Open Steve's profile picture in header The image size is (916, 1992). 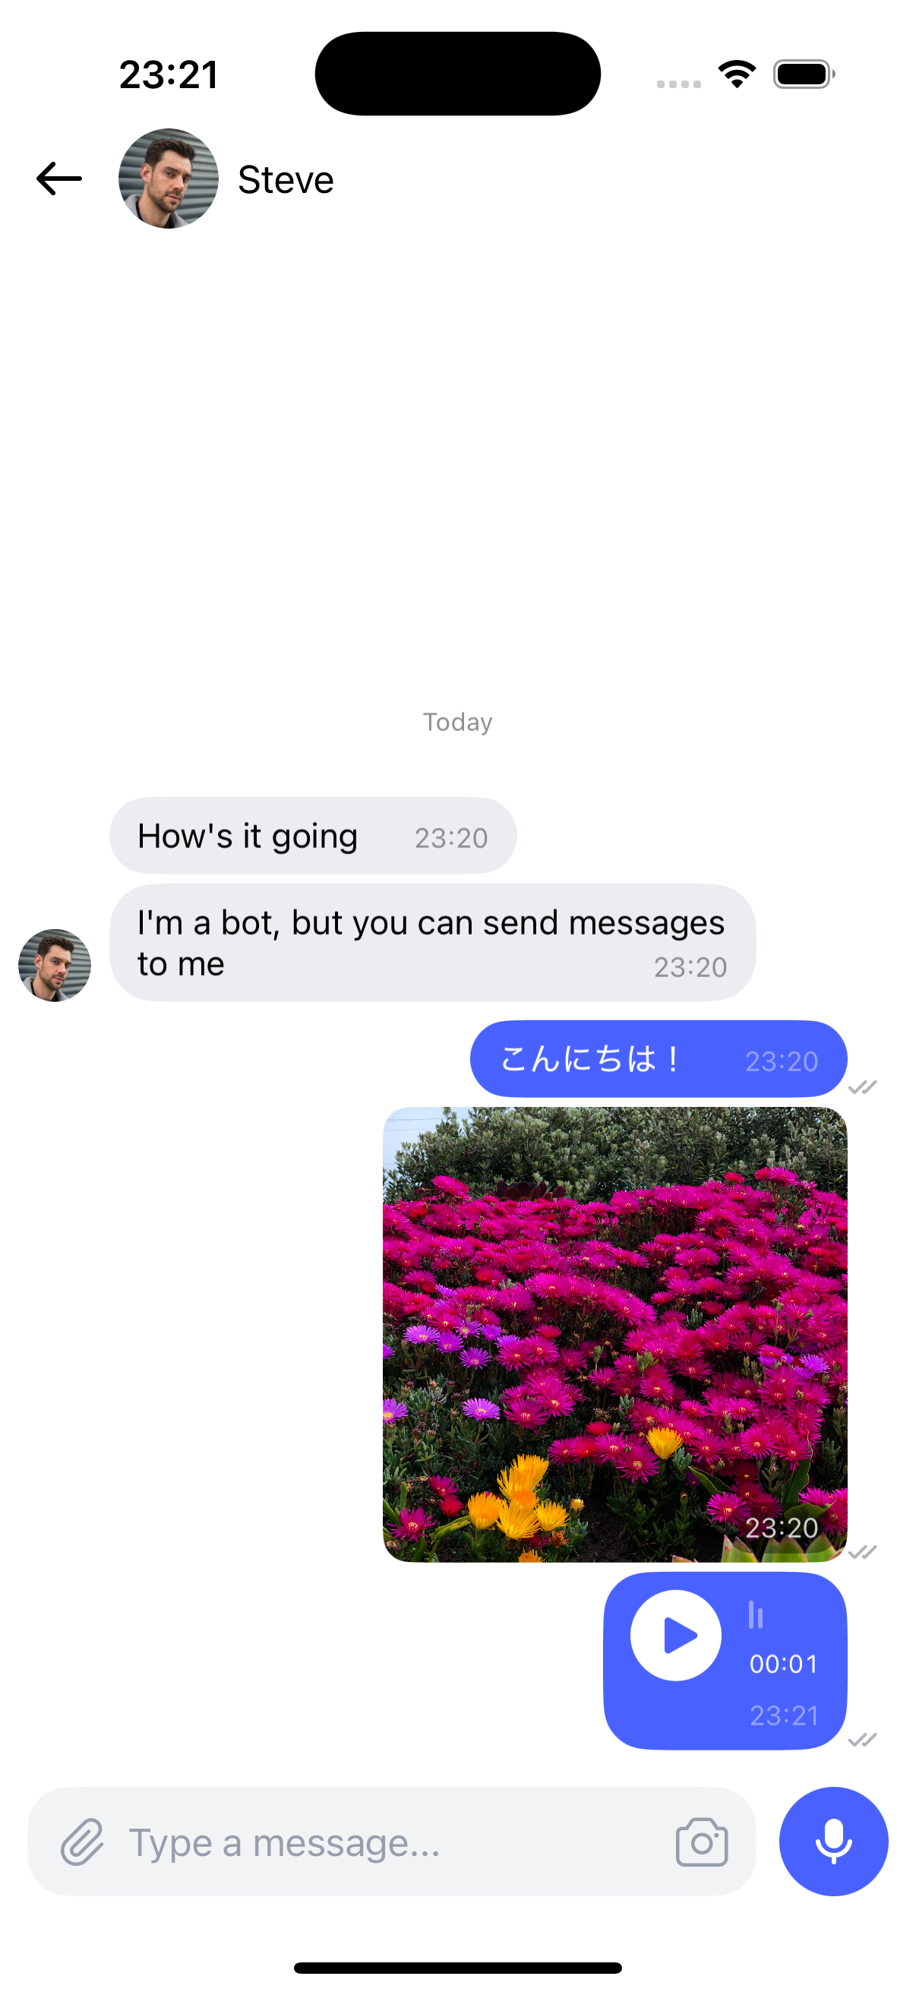(x=169, y=179)
